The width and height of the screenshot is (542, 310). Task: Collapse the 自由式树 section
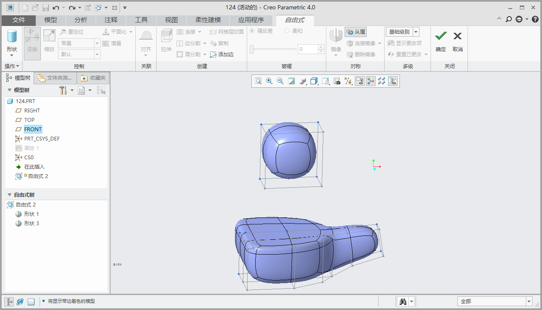click(10, 195)
